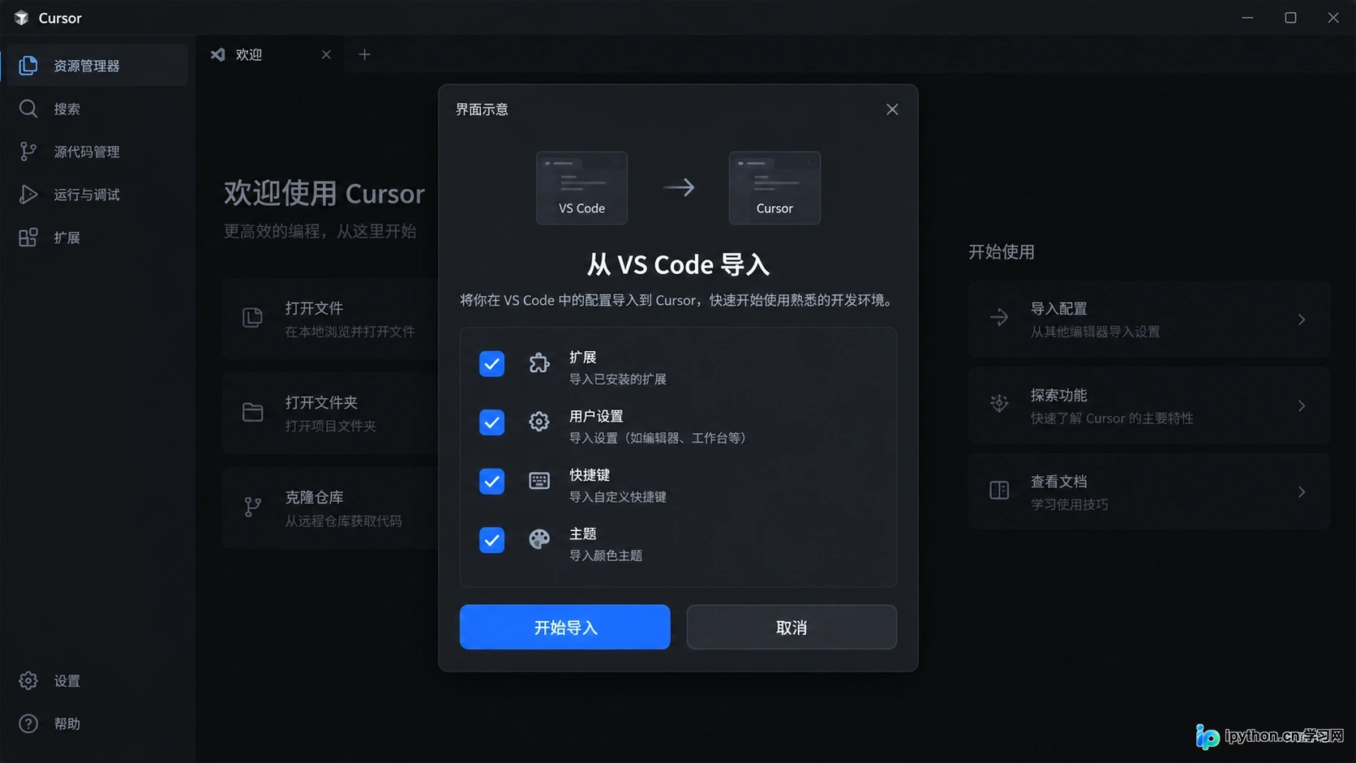The height and width of the screenshot is (763, 1356).
Task: Click the 开始导入 button
Action: [565, 627]
